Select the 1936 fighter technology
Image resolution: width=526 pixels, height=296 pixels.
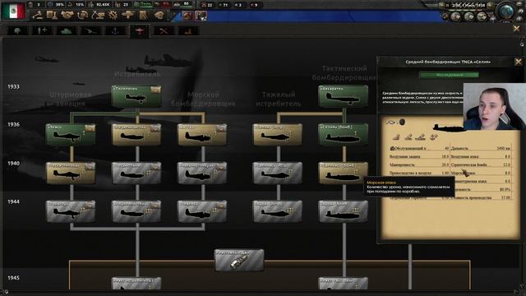tap(136, 135)
